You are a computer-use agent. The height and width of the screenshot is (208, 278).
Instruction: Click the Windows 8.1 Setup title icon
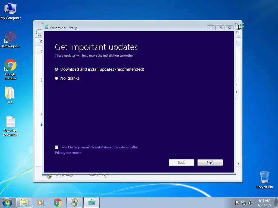click(47, 27)
